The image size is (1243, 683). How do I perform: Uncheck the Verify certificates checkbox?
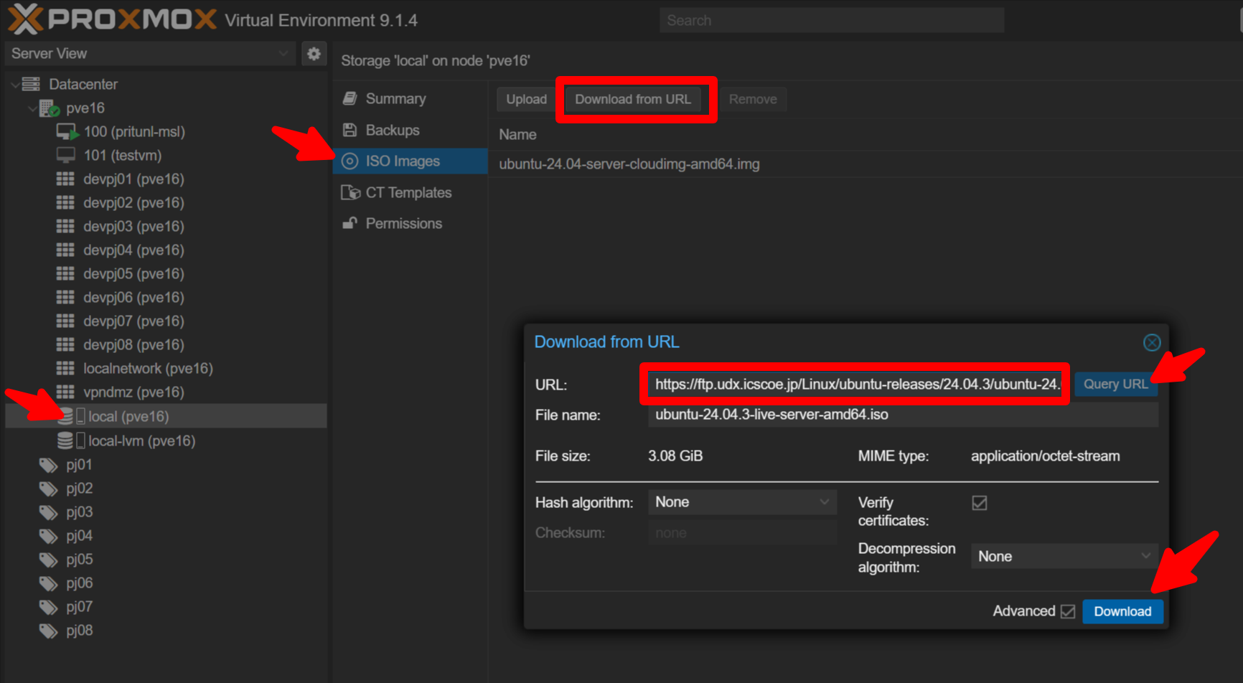(980, 502)
